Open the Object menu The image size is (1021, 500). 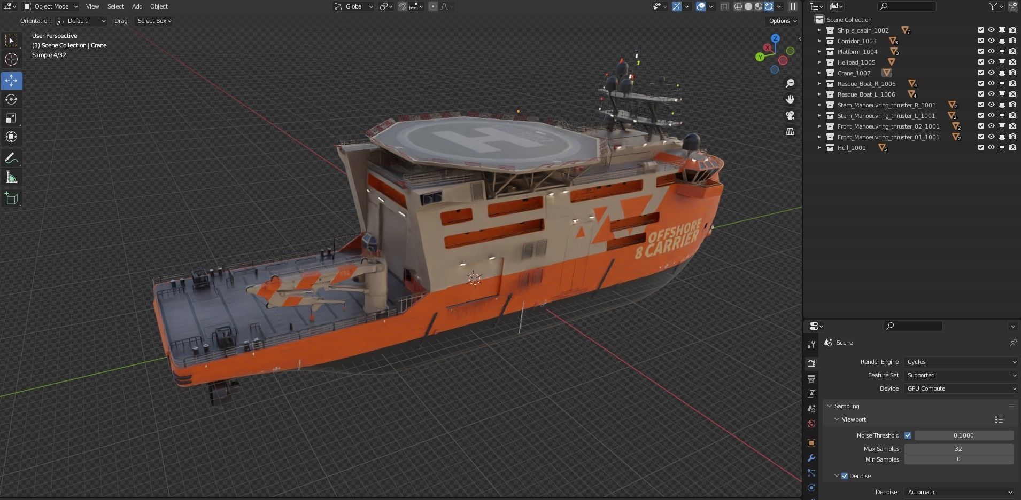(x=159, y=6)
